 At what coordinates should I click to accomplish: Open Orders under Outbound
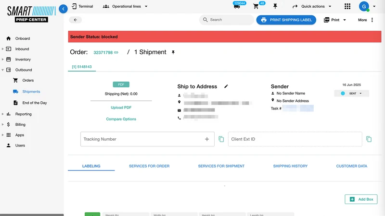28,80
